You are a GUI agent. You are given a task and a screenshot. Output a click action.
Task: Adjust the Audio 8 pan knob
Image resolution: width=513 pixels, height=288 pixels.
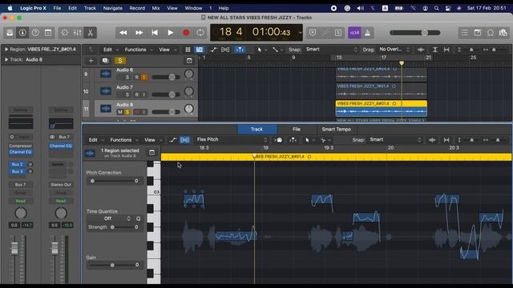pyautogui.click(x=189, y=109)
